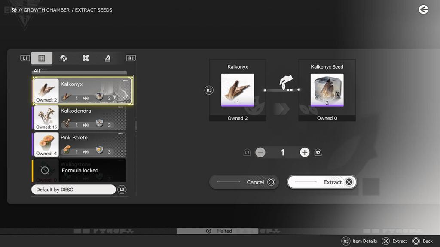Image resolution: width=440 pixels, height=247 pixels.
Task: Select the All category grid tab
Action: 42,58
